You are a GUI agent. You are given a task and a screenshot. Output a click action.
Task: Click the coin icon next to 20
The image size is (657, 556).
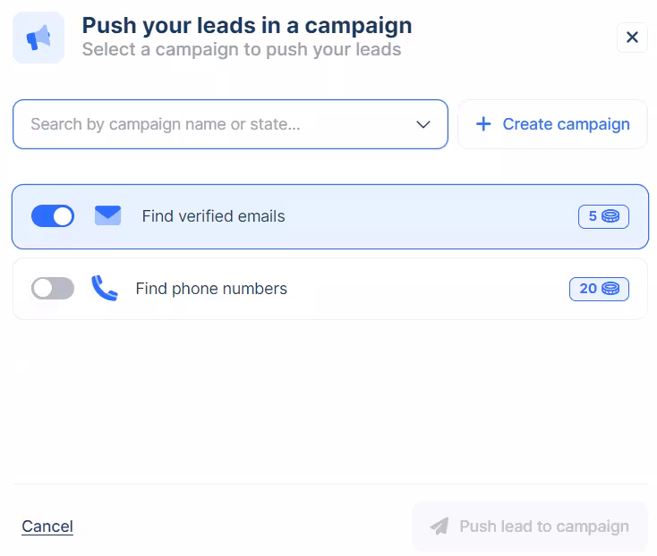tap(610, 289)
